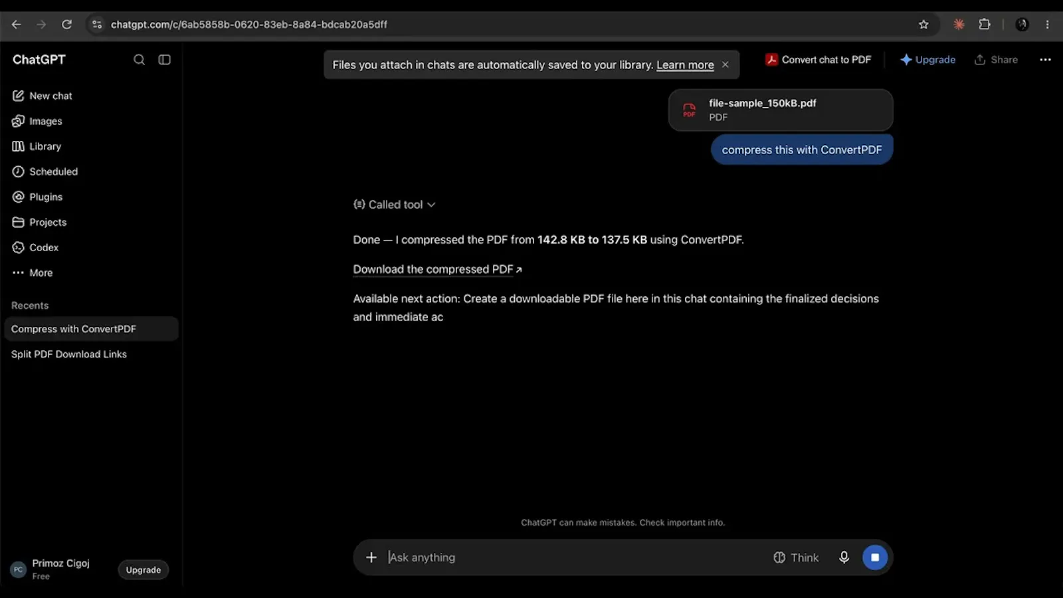
Task: Open the Primoz Cigoj account menu
Action: [50, 569]
